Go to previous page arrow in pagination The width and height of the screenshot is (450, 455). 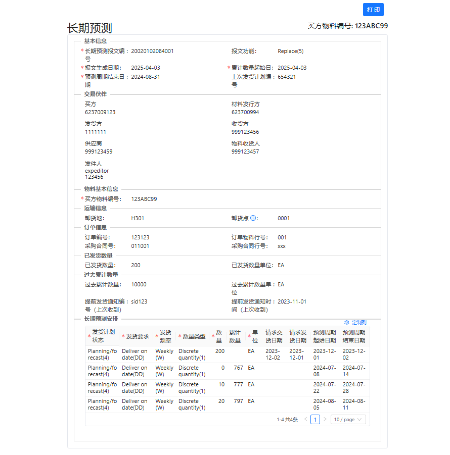(x=305, y=419)
